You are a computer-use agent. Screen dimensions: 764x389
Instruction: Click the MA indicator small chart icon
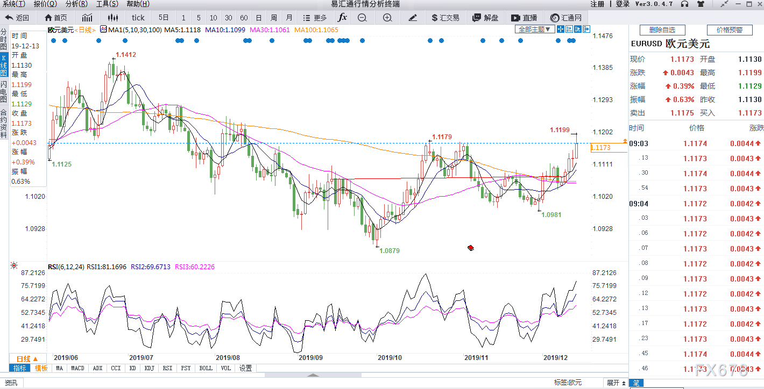103,30
